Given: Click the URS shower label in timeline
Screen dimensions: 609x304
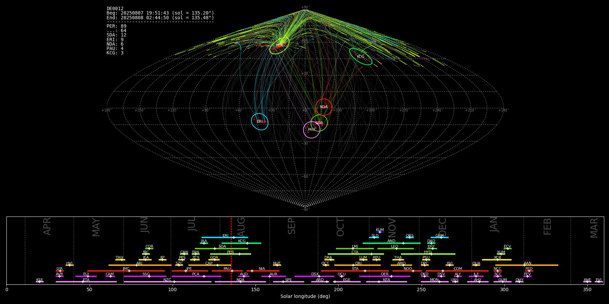Looking at the screenshot, I should [x=454, y=280].
